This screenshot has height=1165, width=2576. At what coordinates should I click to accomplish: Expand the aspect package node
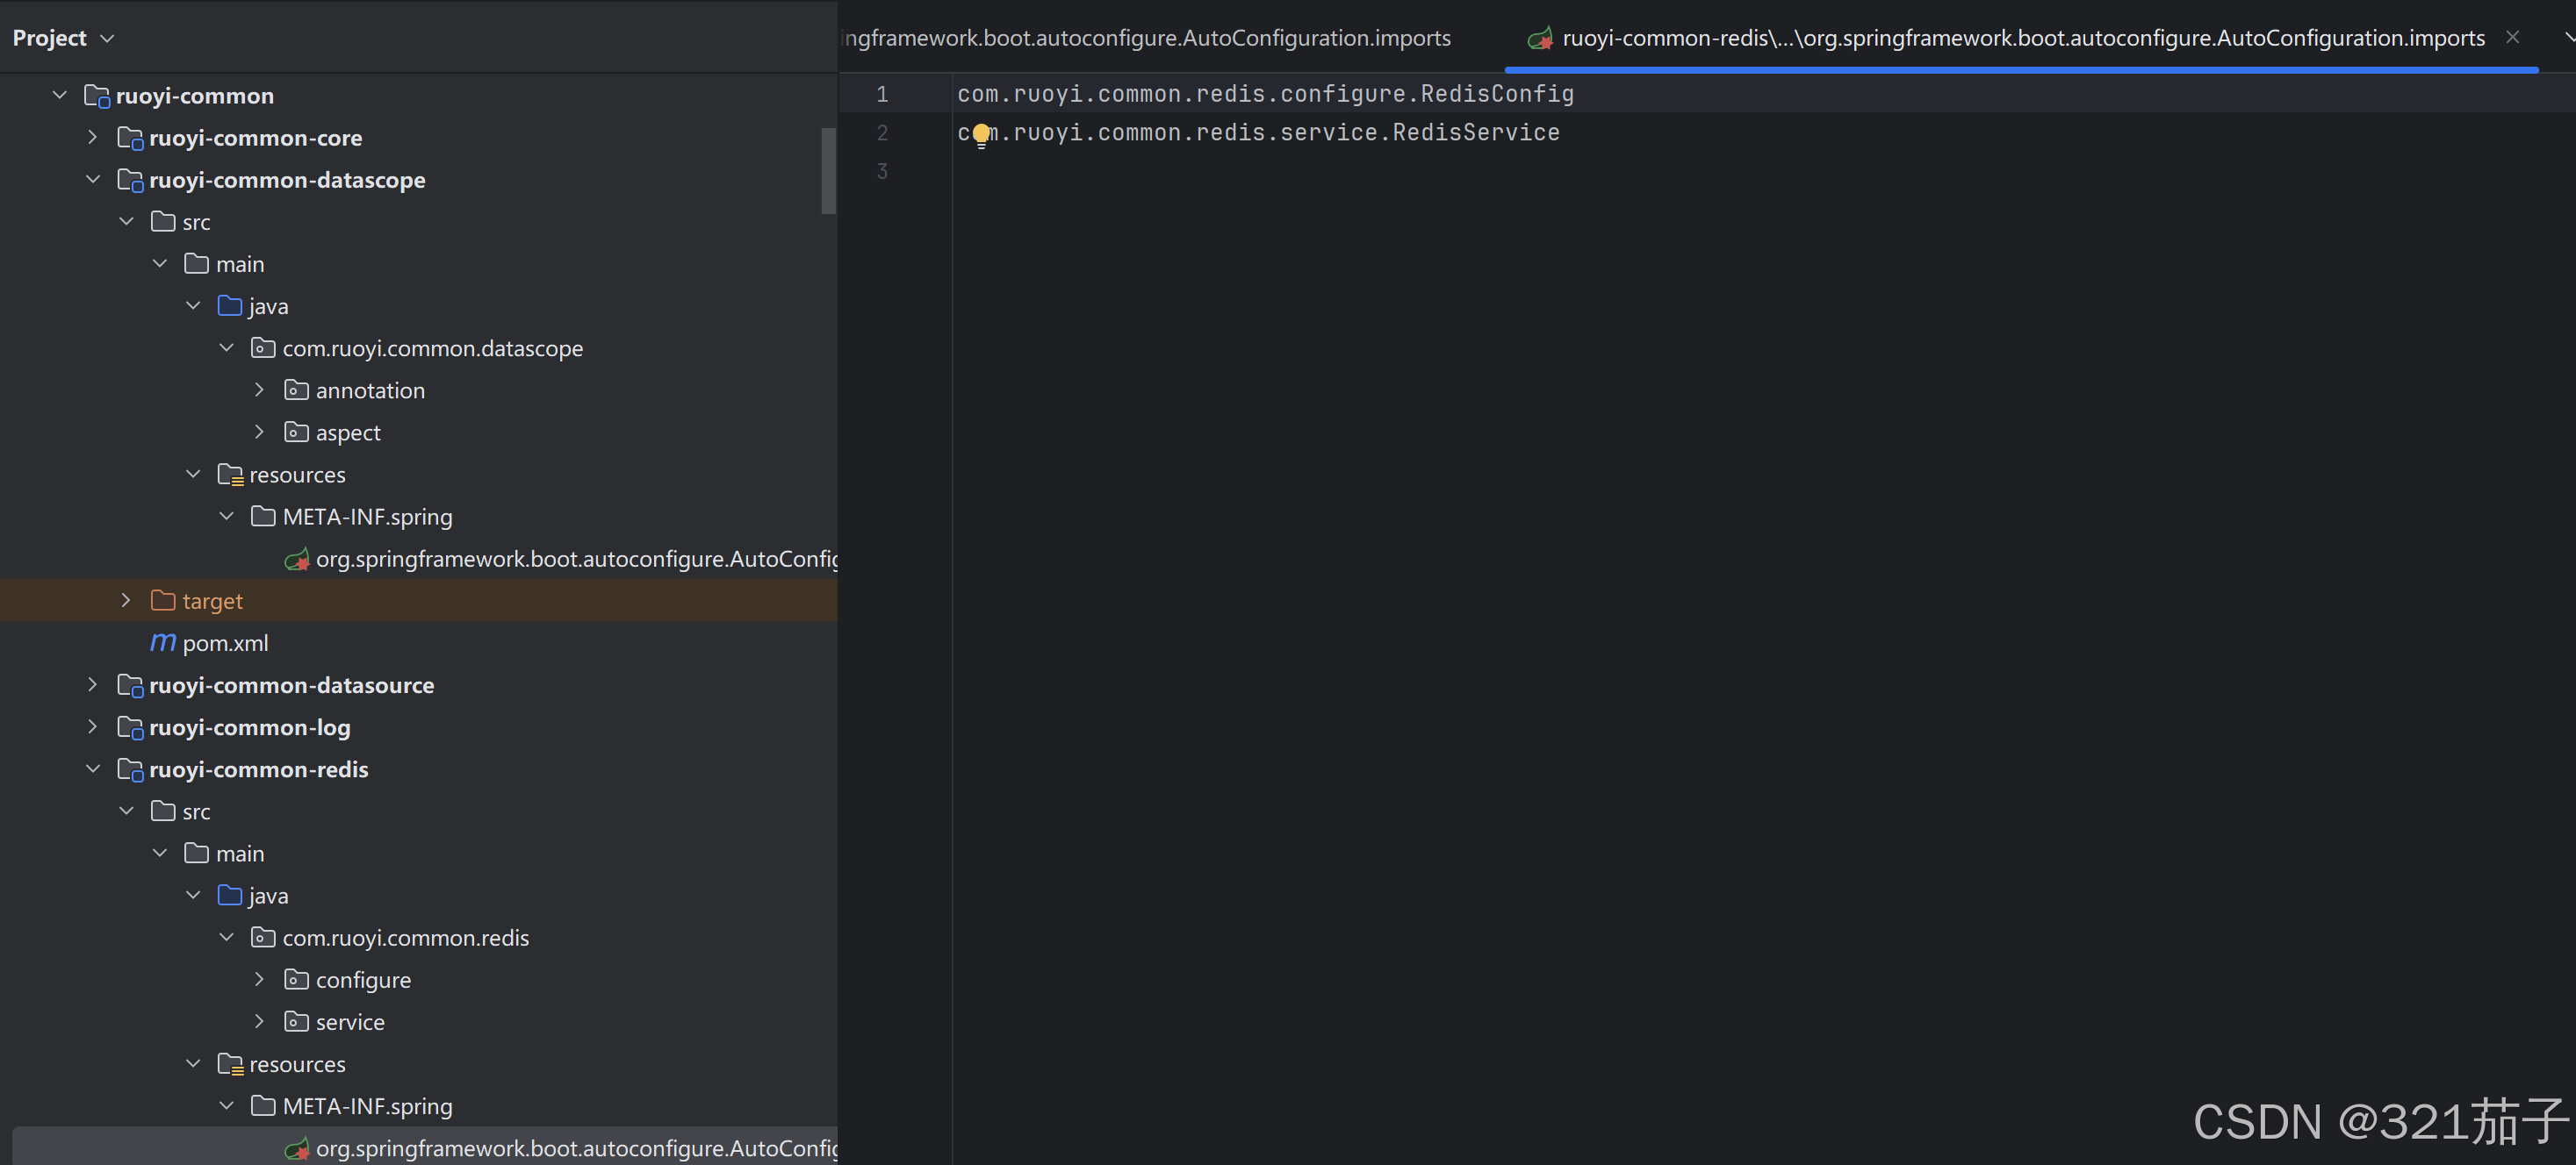click(x=260, y=432)
